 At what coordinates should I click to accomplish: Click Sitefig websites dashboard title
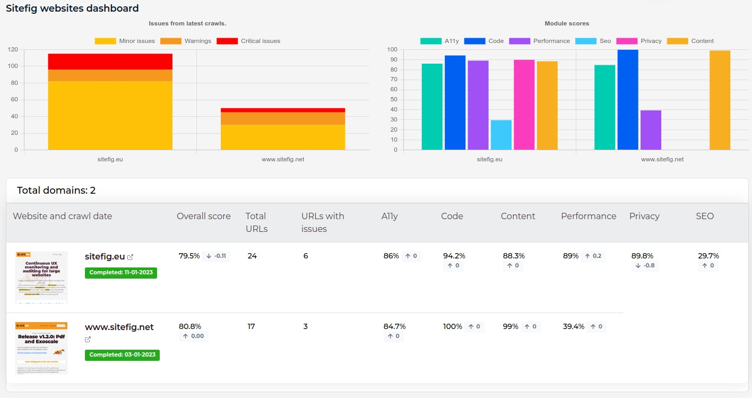[72, 8]
